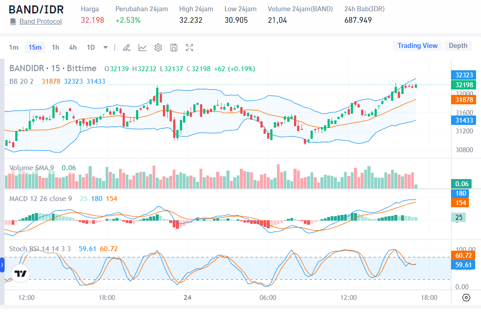Click the Low 24jam value 30.905
The height and width of the screenshot is (312, 481).
tap(236, 20)
